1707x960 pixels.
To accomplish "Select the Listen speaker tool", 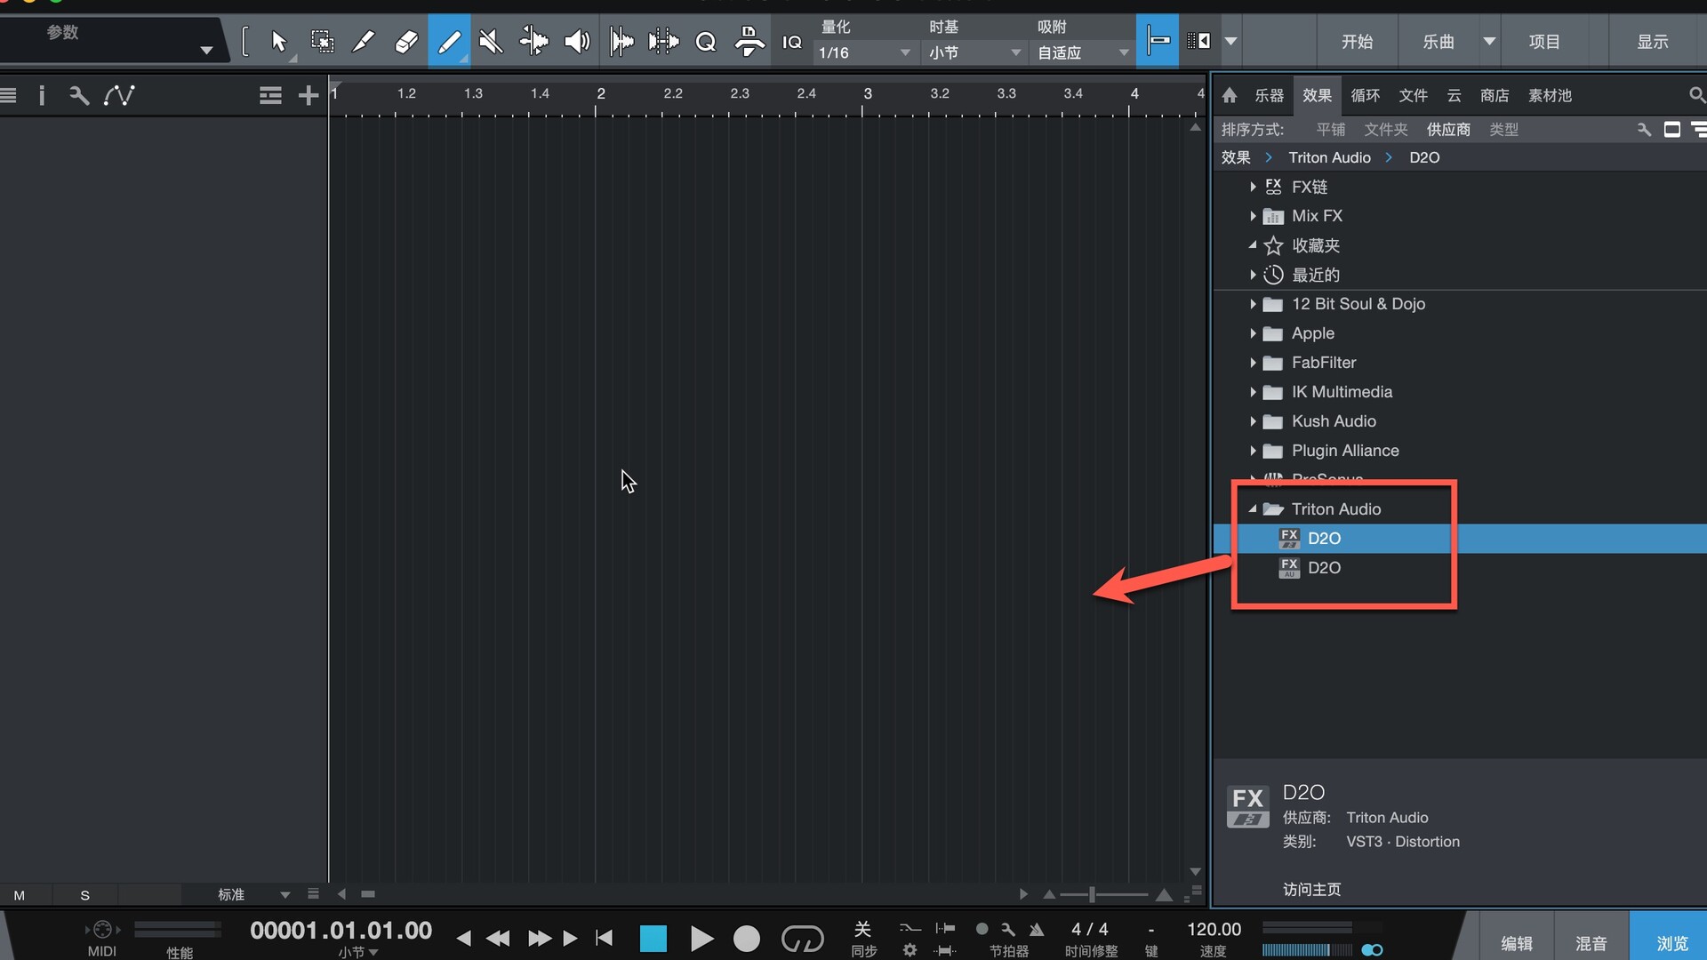I will 577,42.
